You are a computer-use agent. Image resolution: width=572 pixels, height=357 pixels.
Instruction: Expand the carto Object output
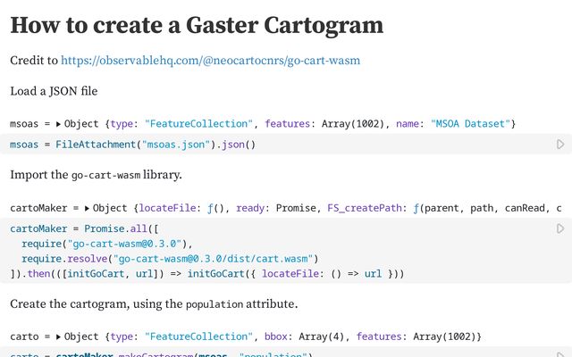58,337
